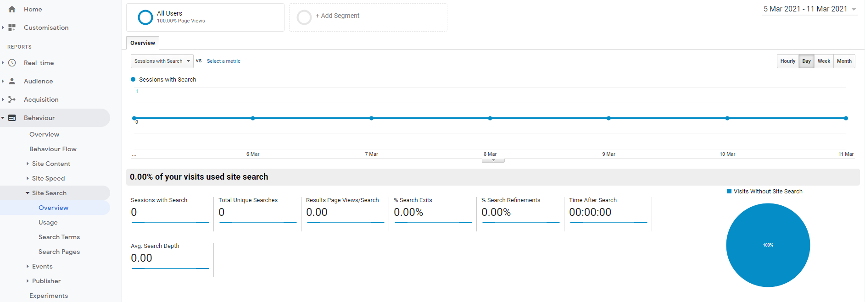Switch chart to Day view
Screen dimensions: 865x302
point(806,61)
